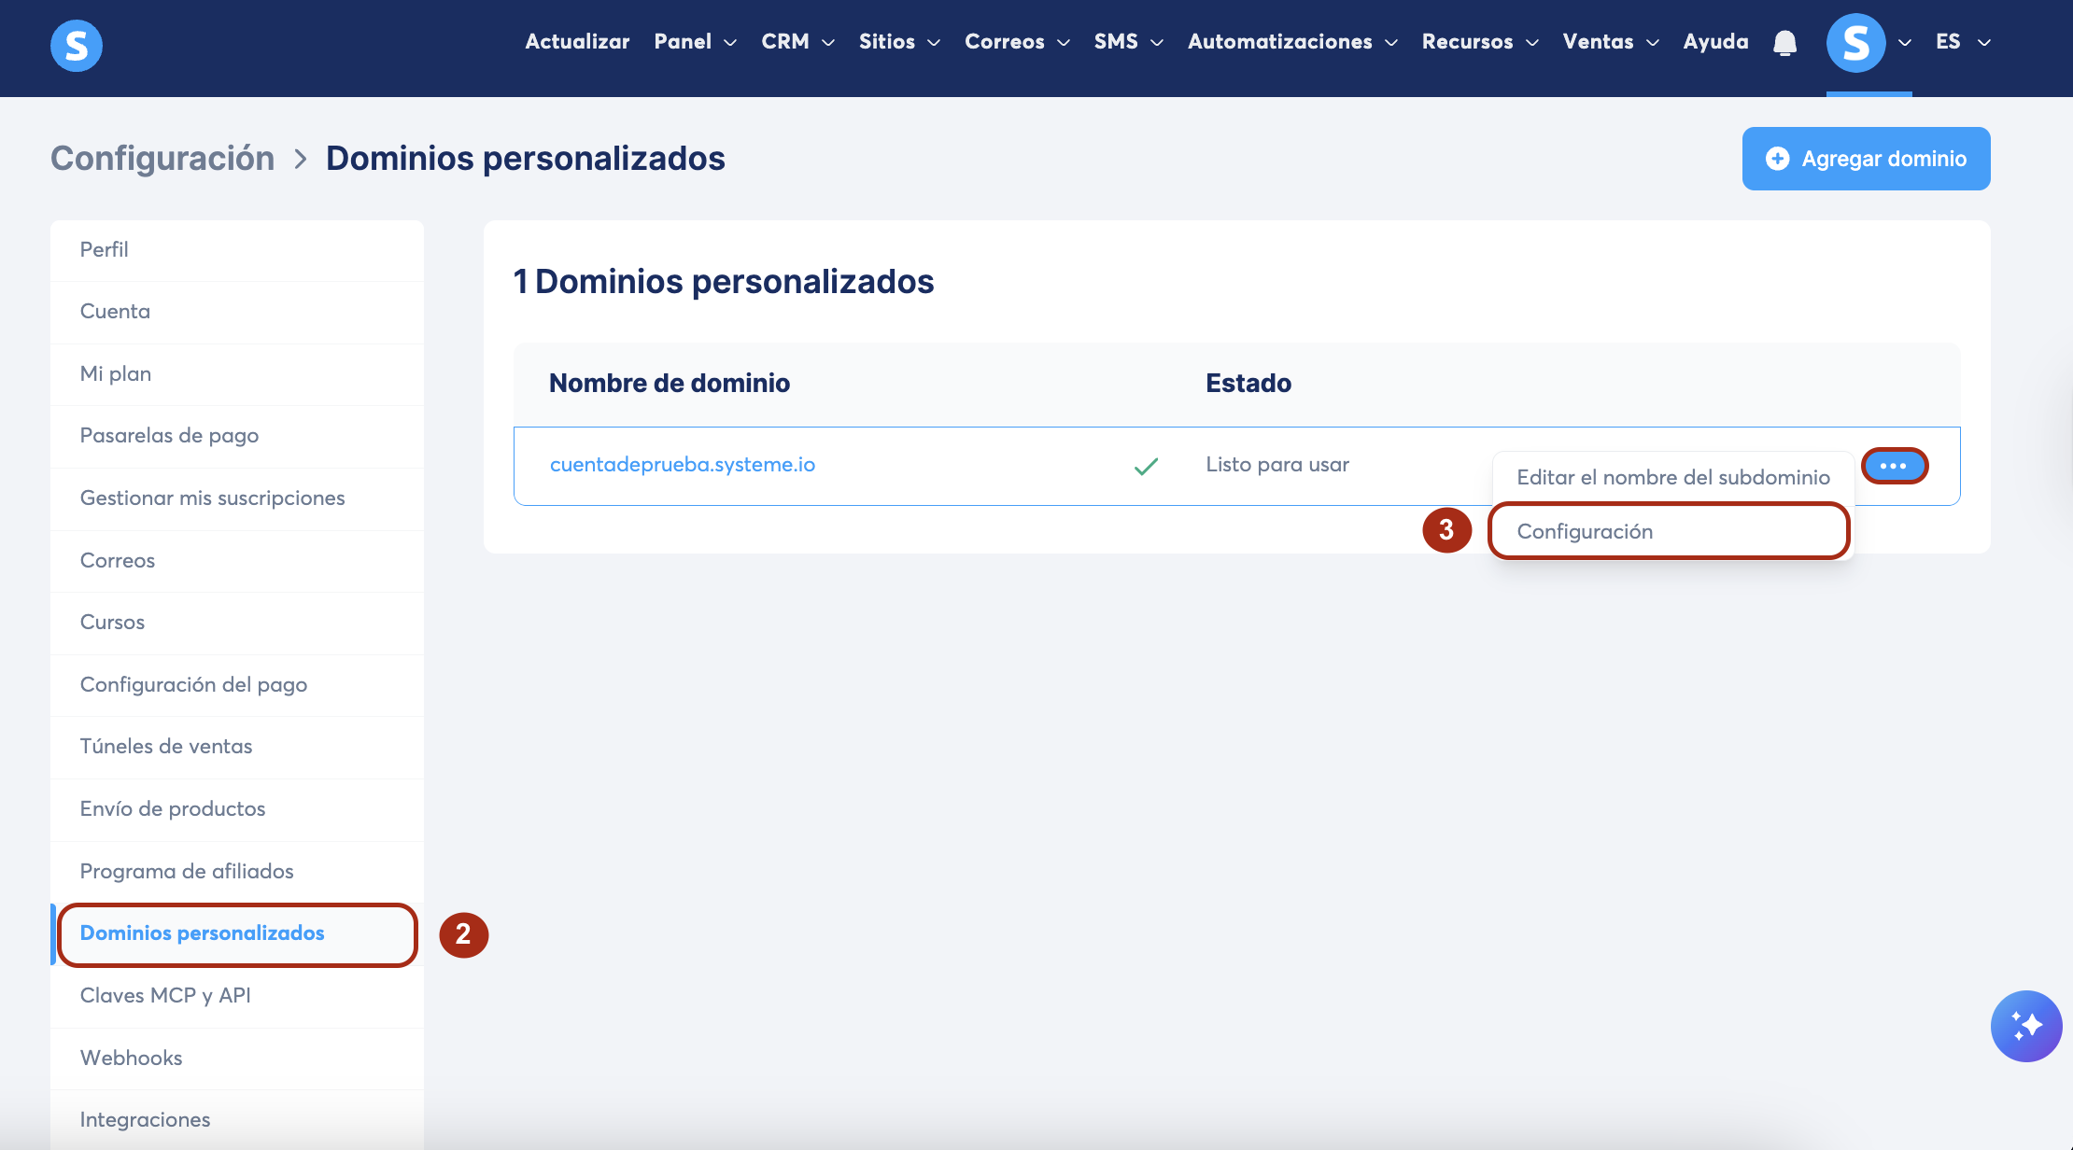2073x1150 pixels.
Task: Open the cuentadeprueba.systeme.io domain link
Action: 682,465
